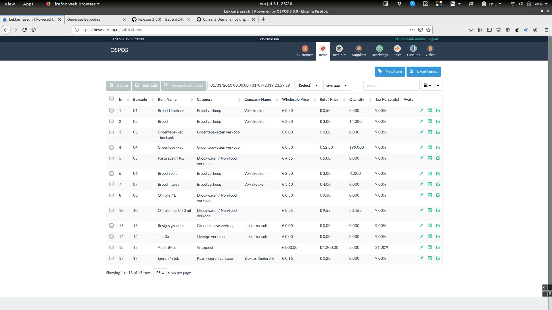Image resolution: width=552 pixels, height=310 pixels.
Task: Open the Apps menu in top bar
Action: point(28,4)
